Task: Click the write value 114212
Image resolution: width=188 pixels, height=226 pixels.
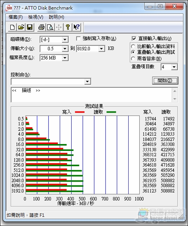Action: pos(149,134)
